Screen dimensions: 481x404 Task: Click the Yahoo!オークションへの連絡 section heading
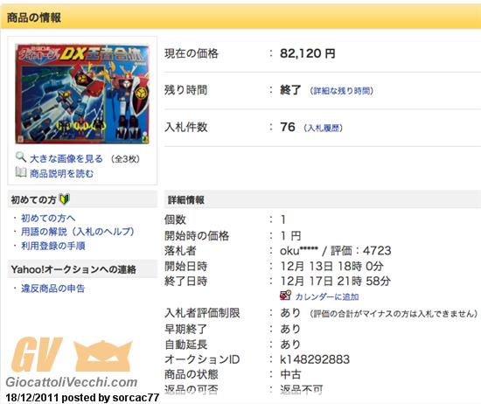(73, 269)
